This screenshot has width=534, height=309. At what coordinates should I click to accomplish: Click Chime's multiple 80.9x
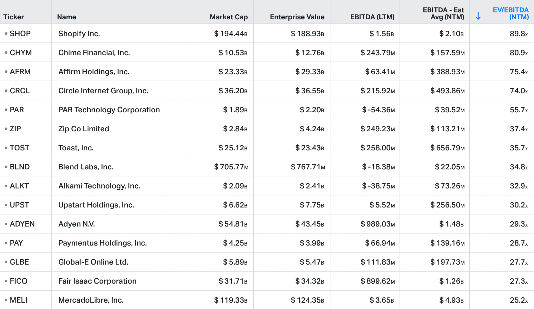click(x=519, y=53)
